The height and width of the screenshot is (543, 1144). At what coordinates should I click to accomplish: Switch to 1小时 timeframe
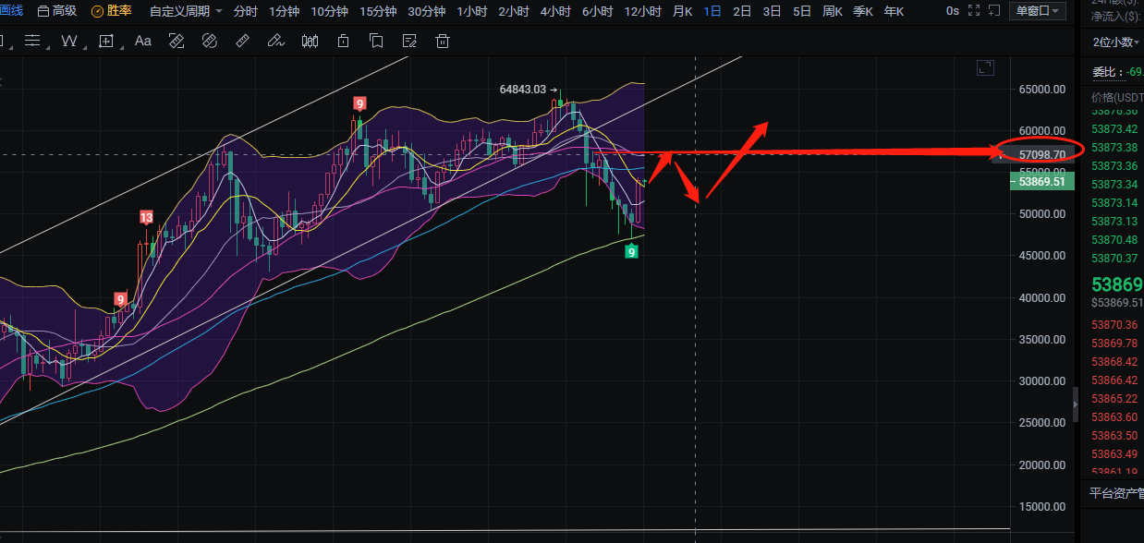point(472,11)
